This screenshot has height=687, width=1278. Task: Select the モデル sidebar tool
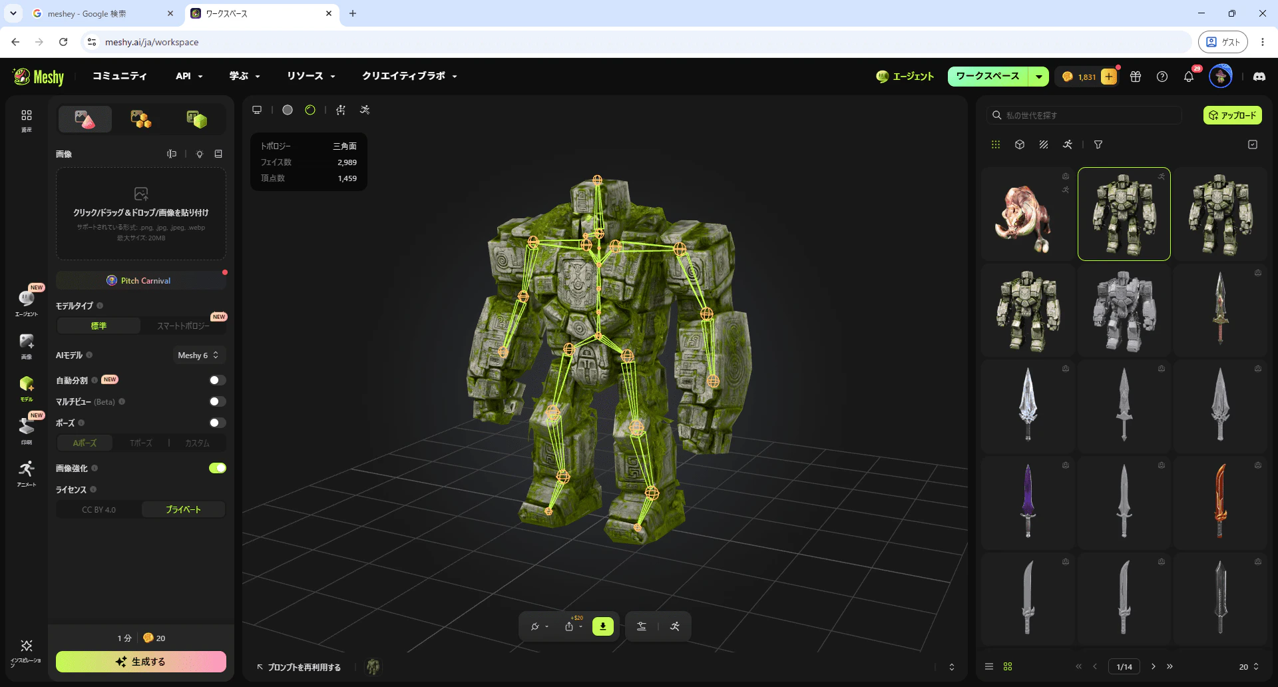[x=27, y=389]
